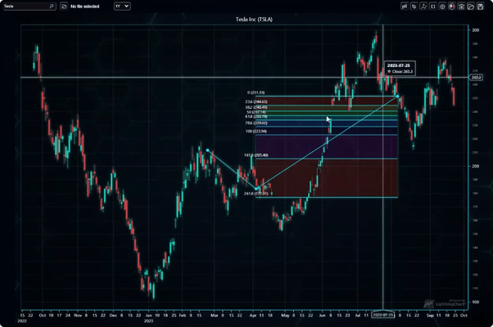This screenshot has width=493, height=327.
Task: Click the 2023-07-25 date axis marker
Action: tap(382, 315)
